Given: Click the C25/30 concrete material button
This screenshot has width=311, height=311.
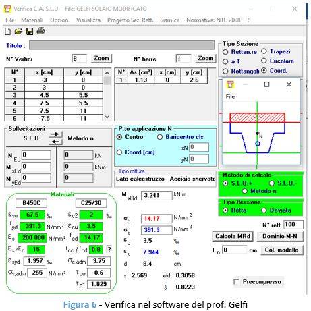Looking at the screenshot, I should [91, 203].
